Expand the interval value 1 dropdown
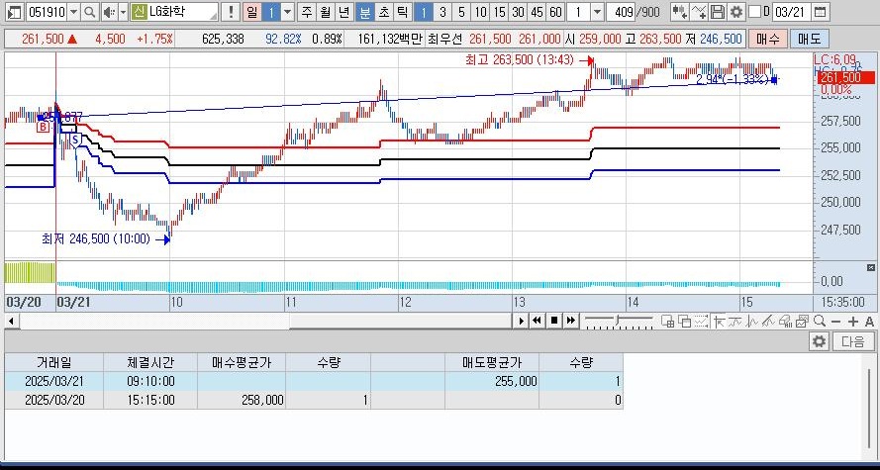880x470 pixels. [x=597, y=12]
